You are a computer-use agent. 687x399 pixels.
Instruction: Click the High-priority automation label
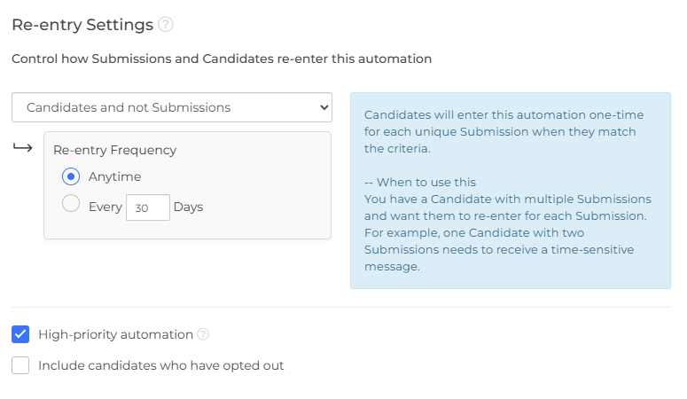click(115, 335)
